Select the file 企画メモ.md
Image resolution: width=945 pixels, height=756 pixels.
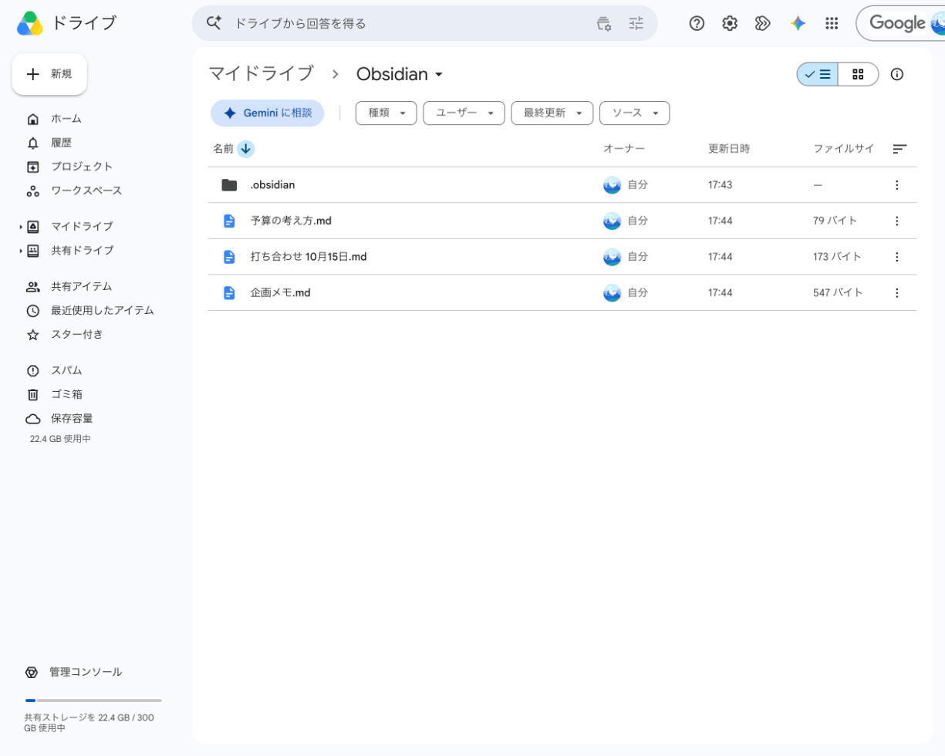click(x=280, y=293)
